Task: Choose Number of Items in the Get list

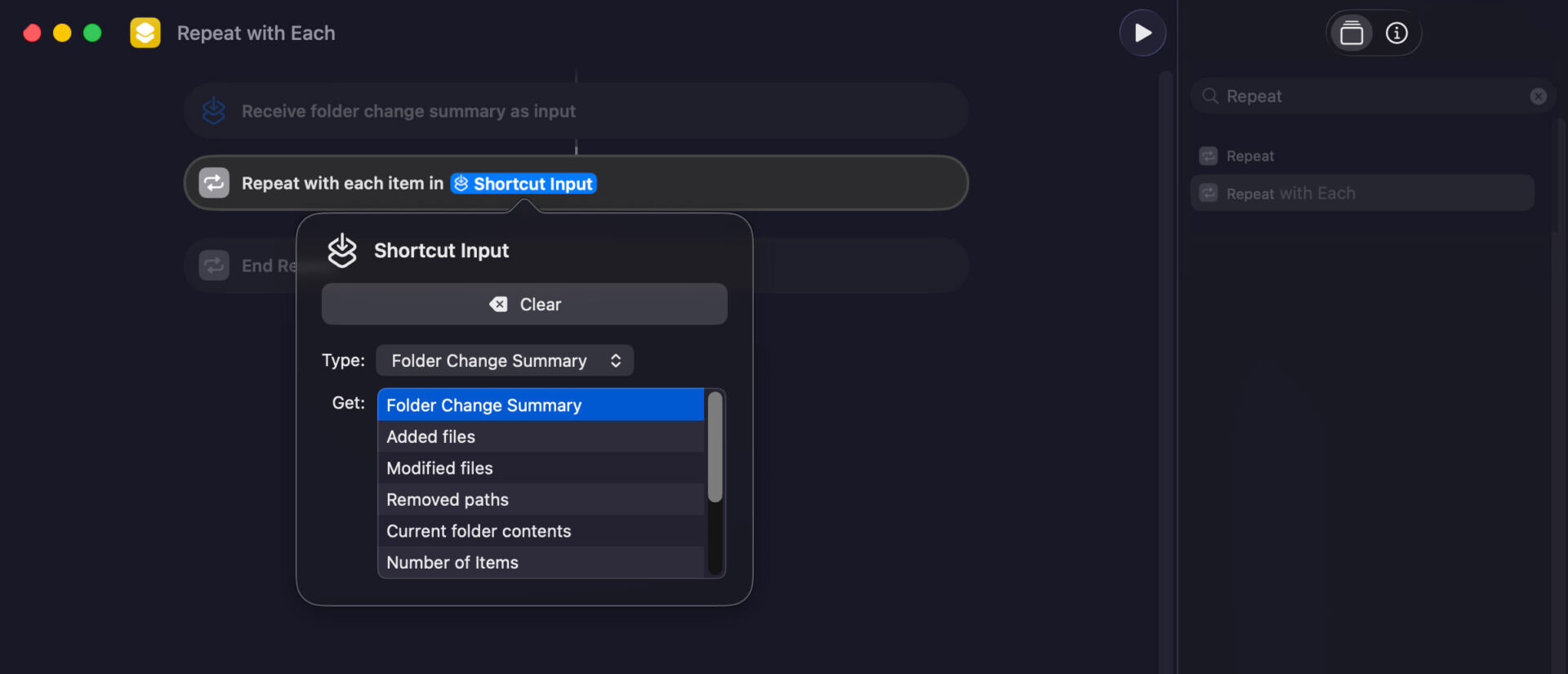Action: pos(452,562)
